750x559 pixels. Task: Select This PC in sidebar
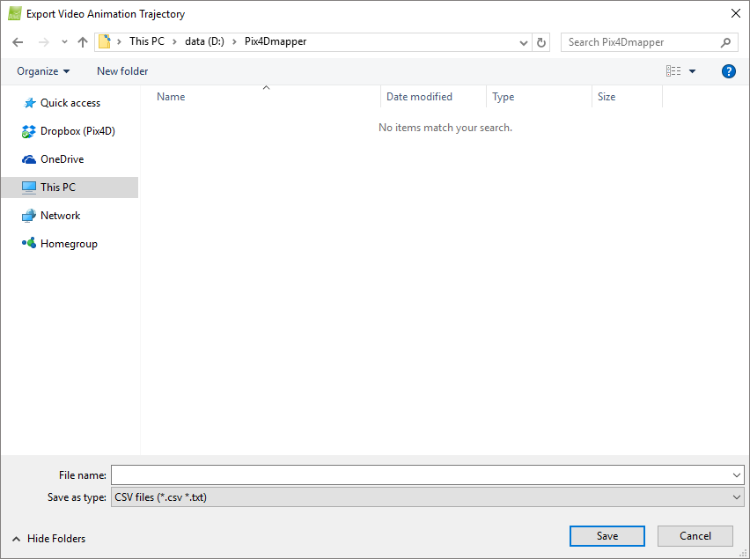[57, 188]
